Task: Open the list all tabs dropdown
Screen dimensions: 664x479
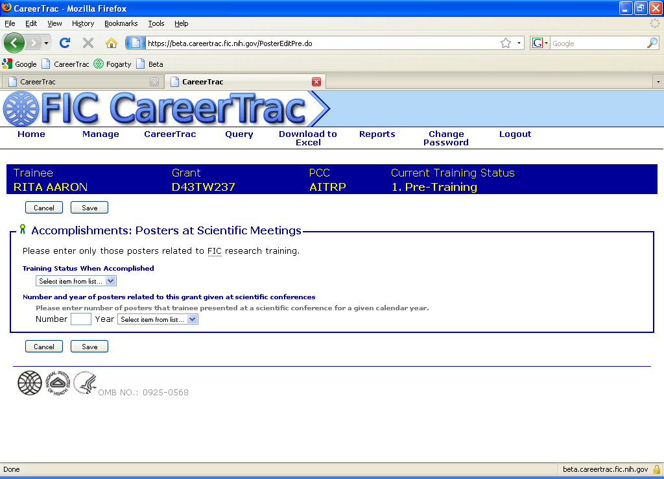Action: click(658, 82)
